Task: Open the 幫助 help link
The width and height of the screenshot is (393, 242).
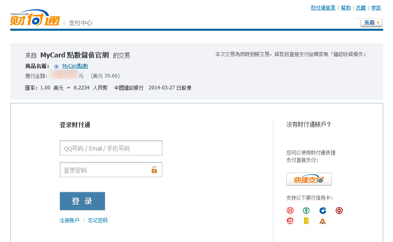Action: click(345, 8)
